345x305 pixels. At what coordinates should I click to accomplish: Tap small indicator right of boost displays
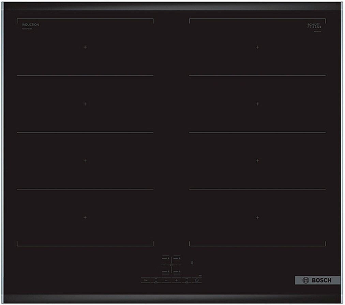192,263
